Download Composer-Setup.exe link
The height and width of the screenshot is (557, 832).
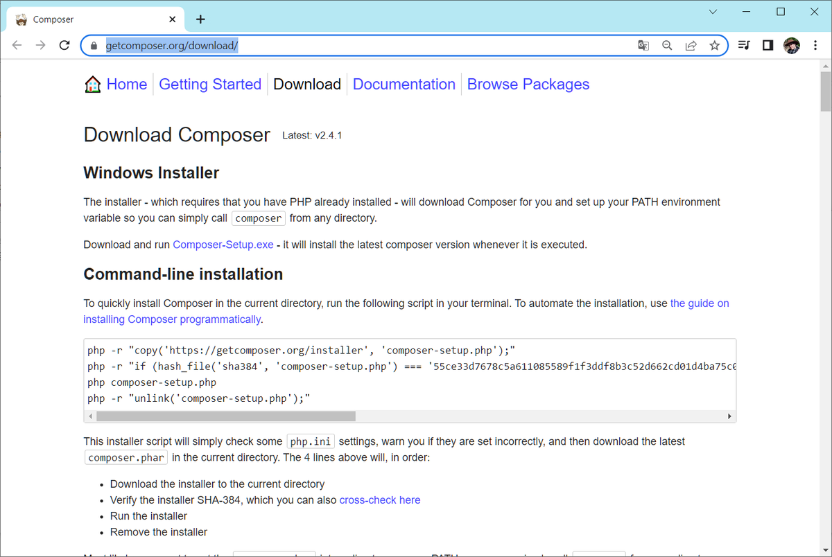(223, 245)
